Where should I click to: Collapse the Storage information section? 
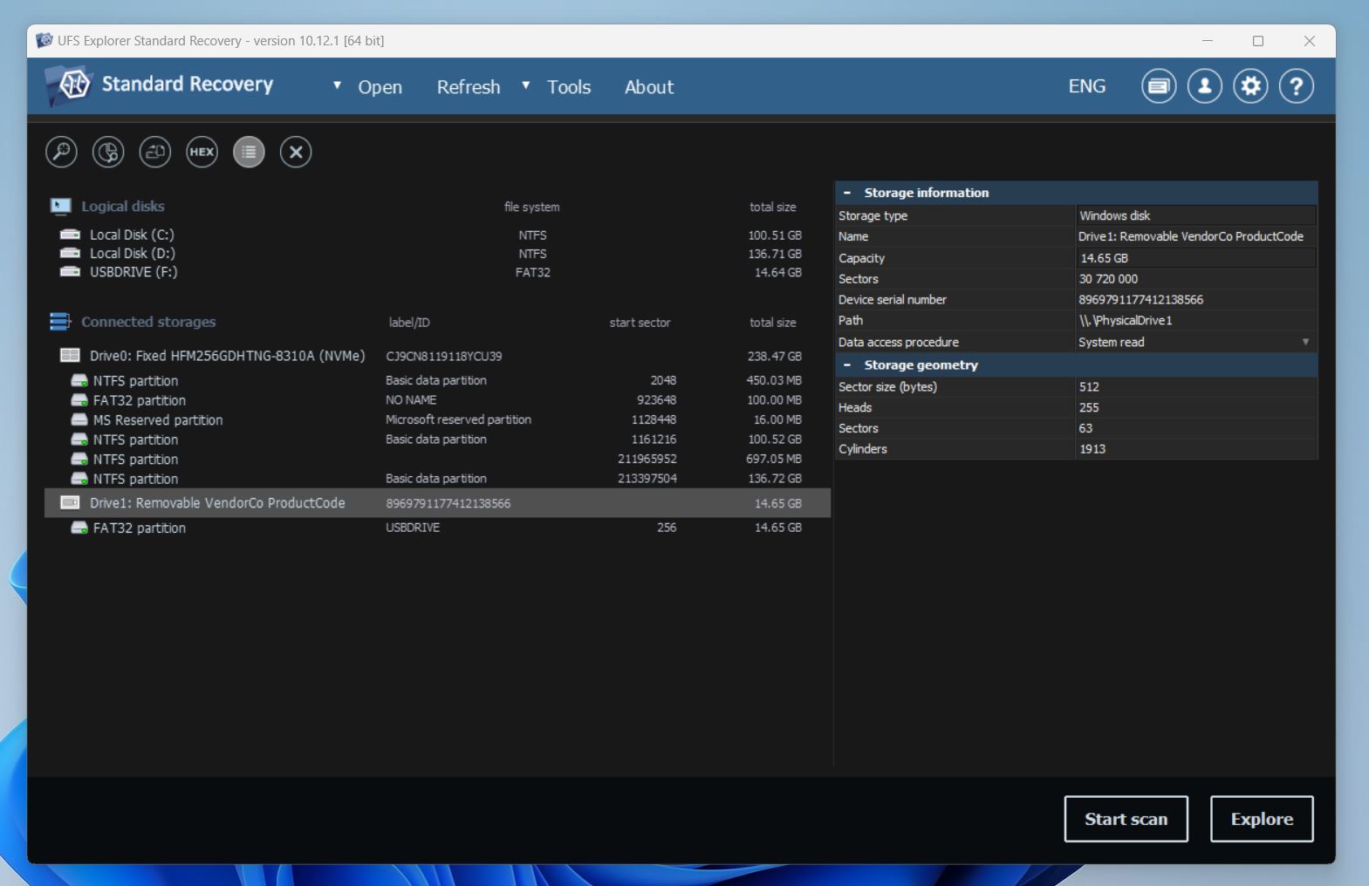[846, 193]
